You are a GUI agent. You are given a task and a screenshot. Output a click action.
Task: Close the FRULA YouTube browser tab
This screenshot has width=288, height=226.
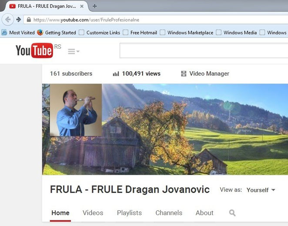pyautogui.click(x=82, y=6)
